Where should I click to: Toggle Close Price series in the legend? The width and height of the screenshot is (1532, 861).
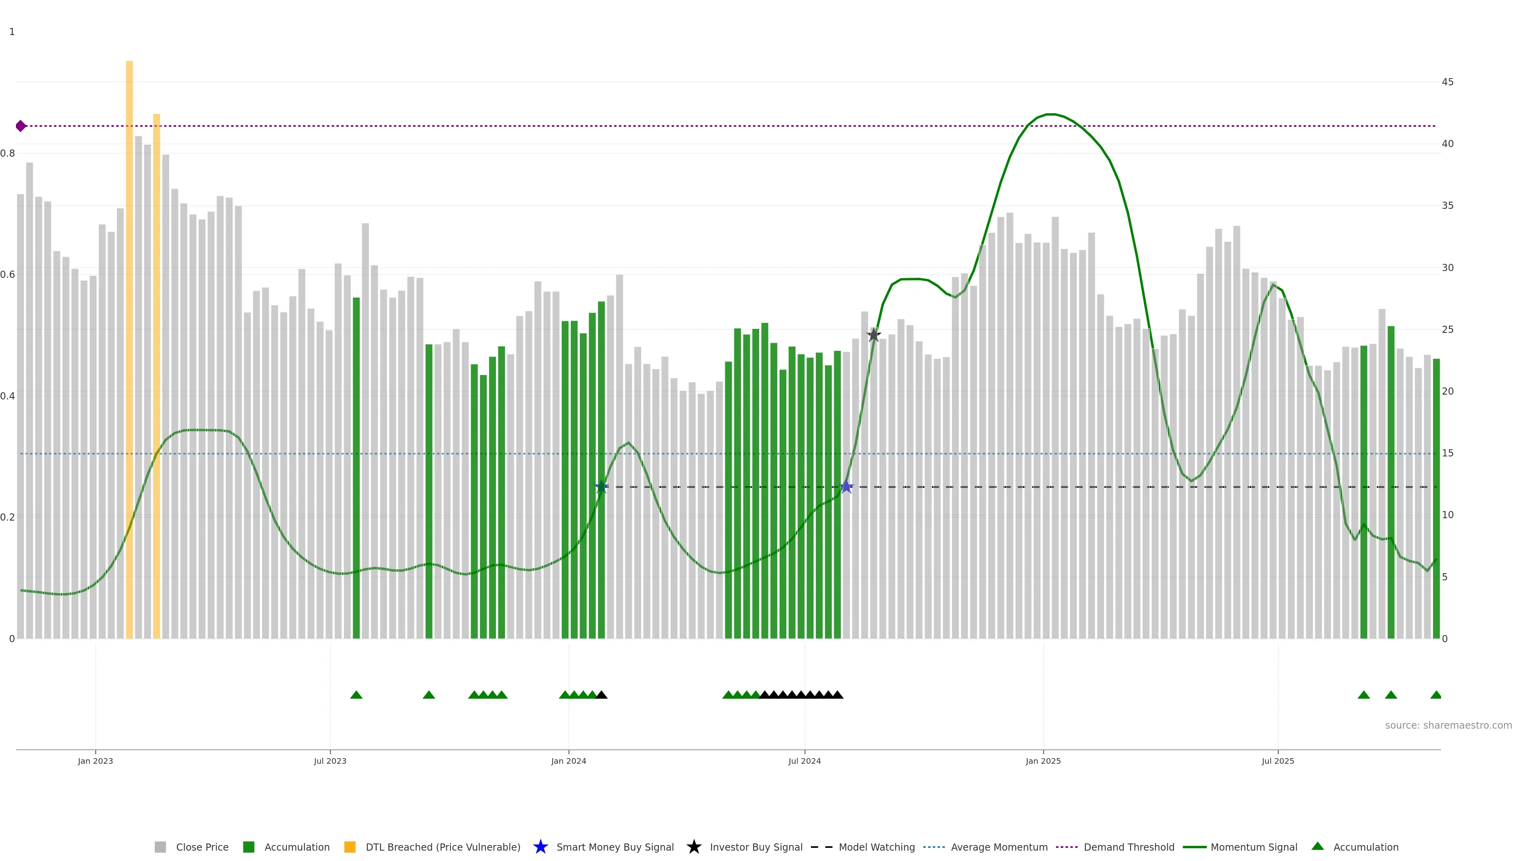tap(201, 847)
